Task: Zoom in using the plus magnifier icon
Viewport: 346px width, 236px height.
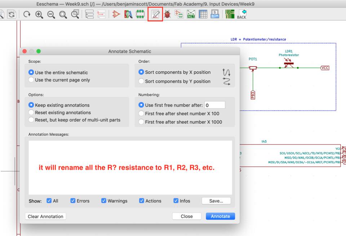Action: click(39, 14)
